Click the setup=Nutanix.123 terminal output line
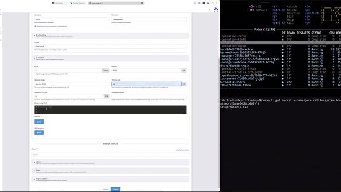The image size is (341, 192). pos(234,107)
